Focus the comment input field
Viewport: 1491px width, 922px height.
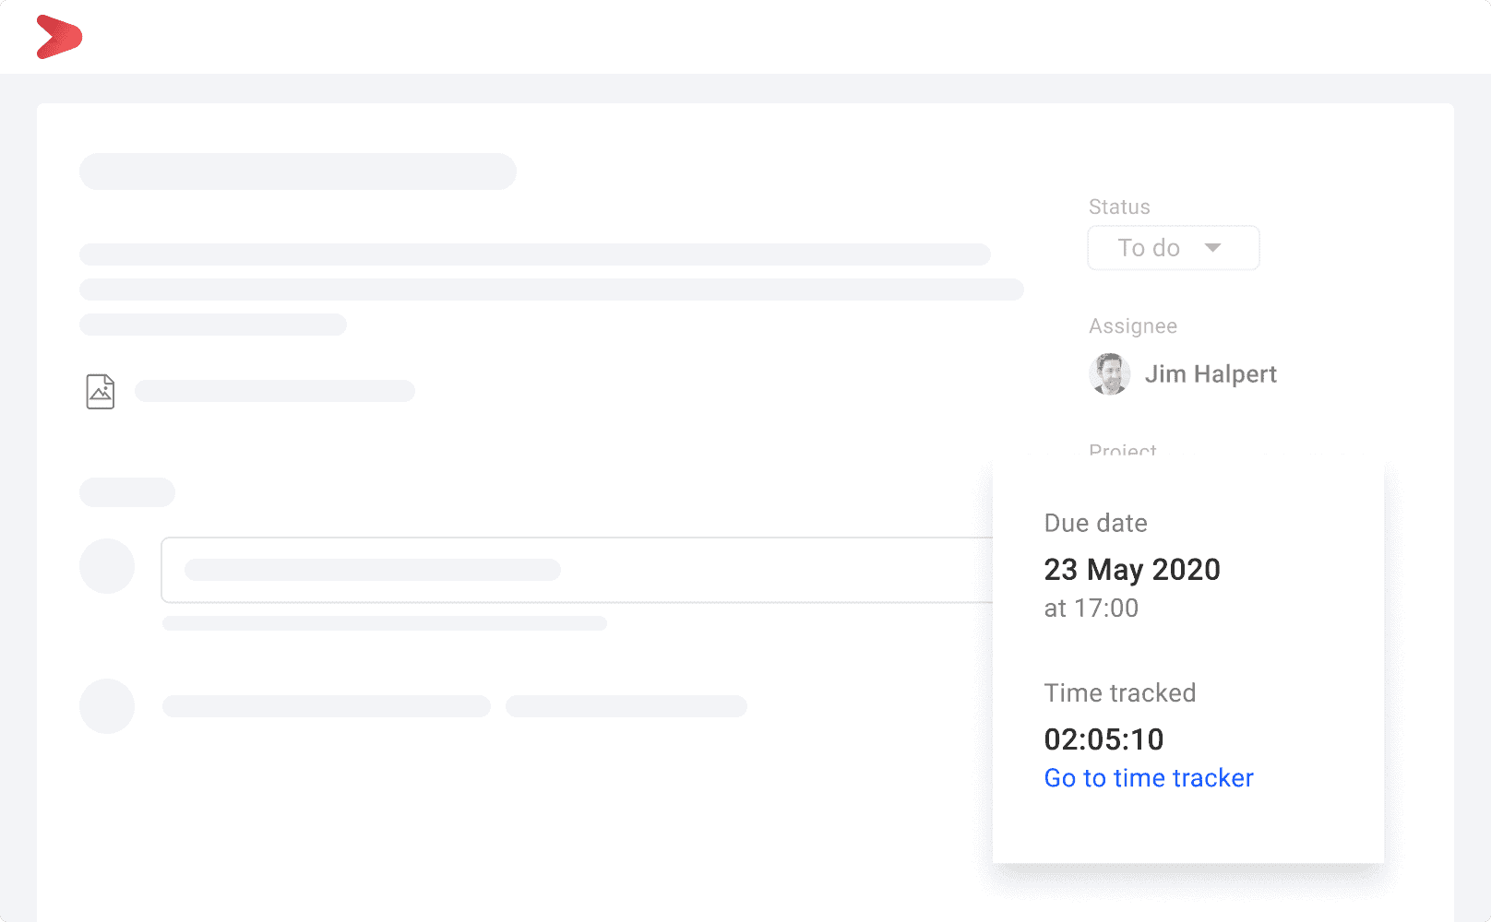(578, 570)
